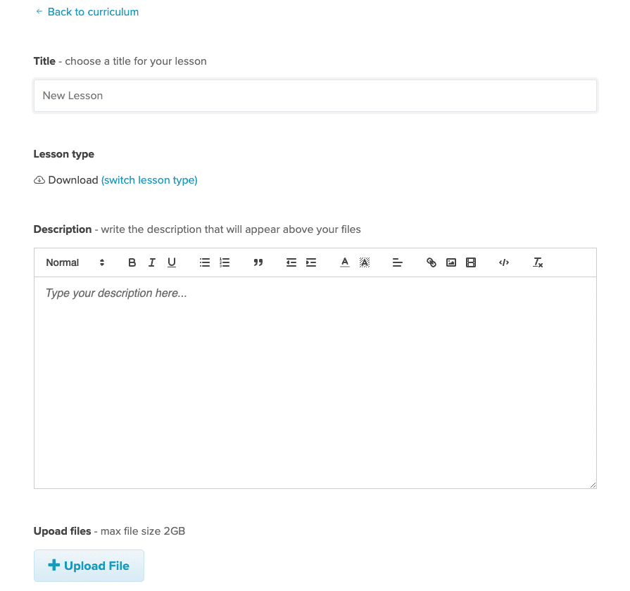The width and height of the screenshot is (630, 591).
Task: Insert a code block
Action: tap(504, 262)
